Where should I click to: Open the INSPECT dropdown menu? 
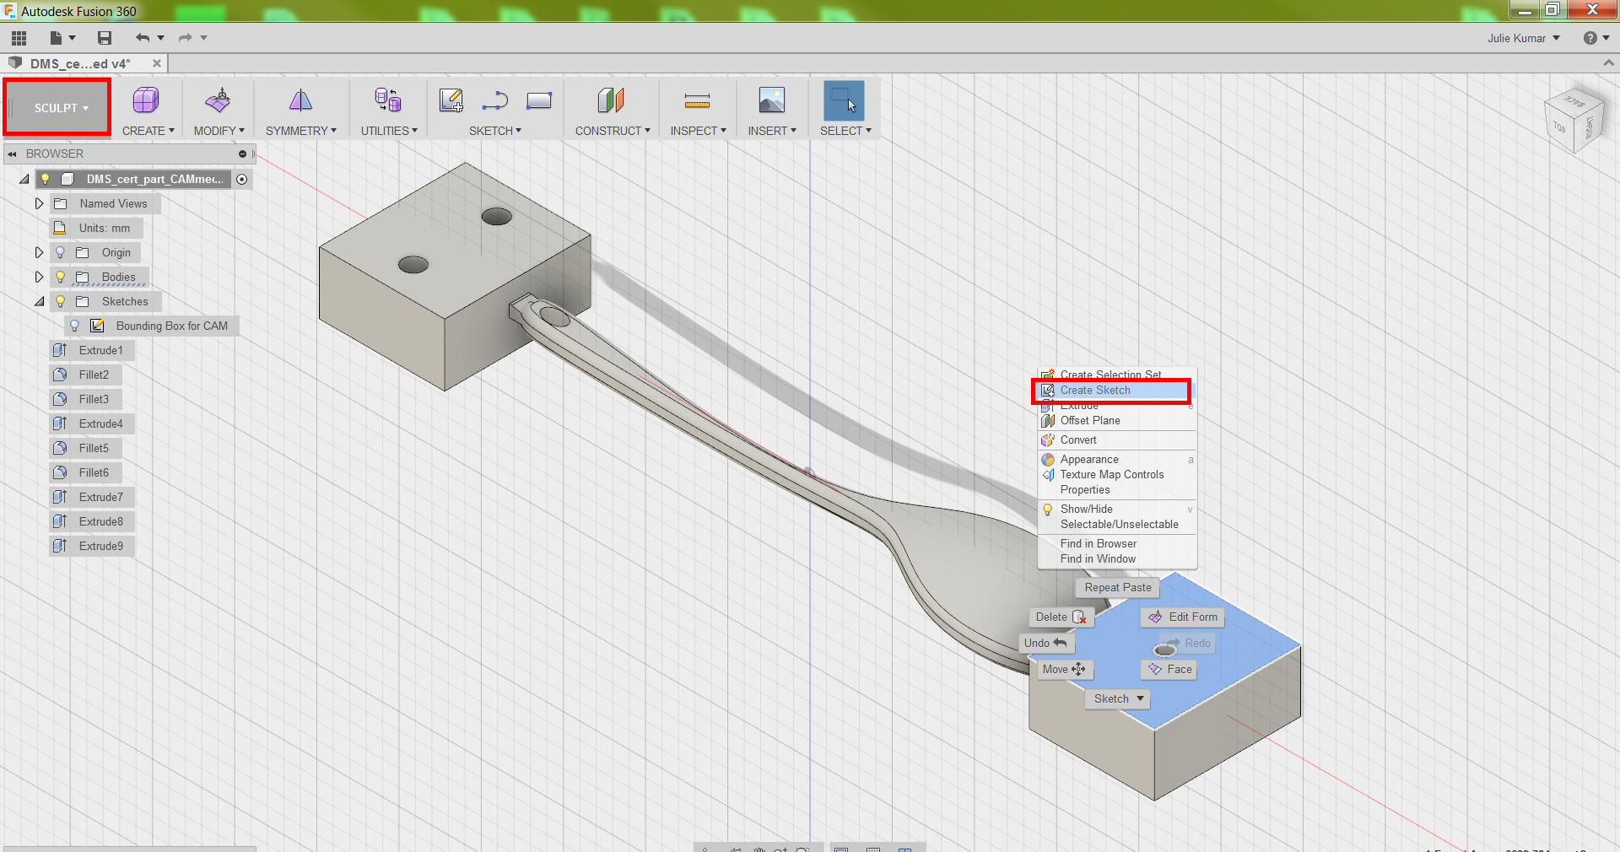click(x=698, y=131)
